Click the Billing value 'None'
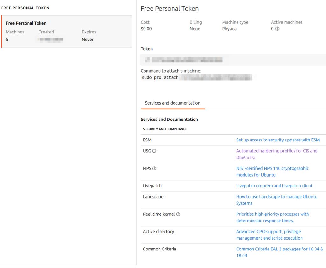This screenshot has height=268, width=326. coord(195,29)
